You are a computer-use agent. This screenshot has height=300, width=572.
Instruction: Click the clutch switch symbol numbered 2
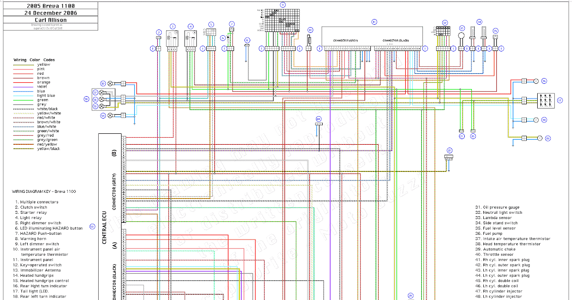159,37
